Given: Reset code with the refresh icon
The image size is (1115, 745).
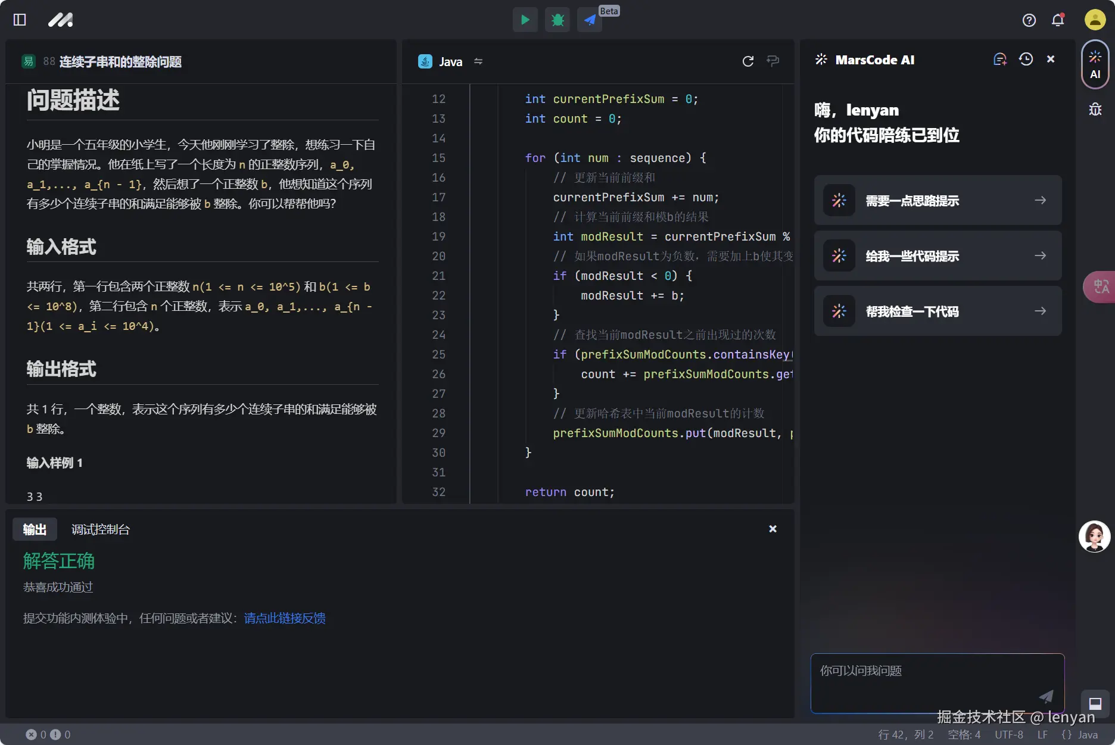Looking at the screenshot, I should pos(748,61).
